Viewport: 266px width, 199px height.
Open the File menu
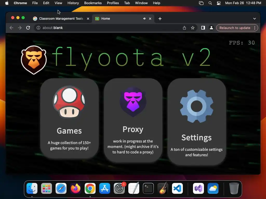(x=35, y=3)
